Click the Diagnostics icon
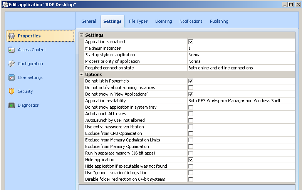Viewport: 302px width, 190px height. pyautogui.click(x=12, y=105)
